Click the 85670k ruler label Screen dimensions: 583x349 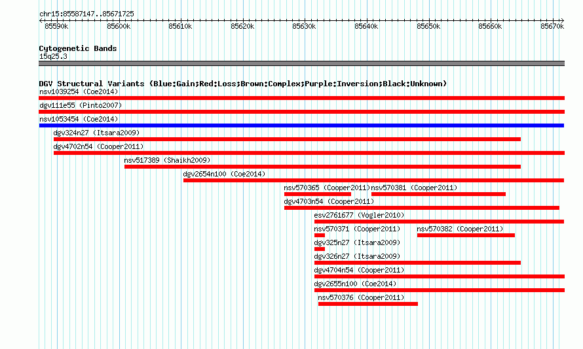pos(552,26)
